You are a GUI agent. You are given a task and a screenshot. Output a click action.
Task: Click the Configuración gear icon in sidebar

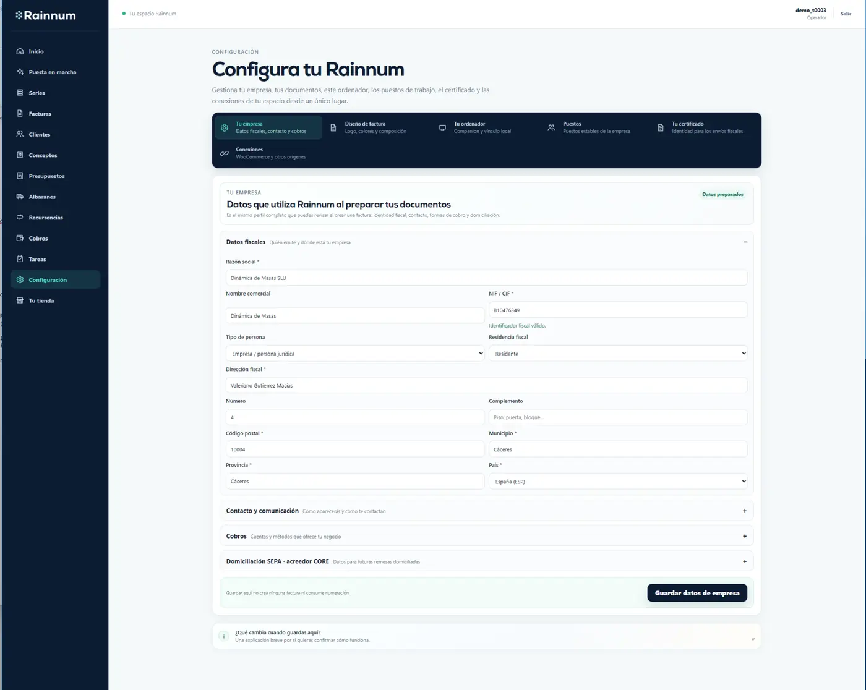[x=20, y=279]
